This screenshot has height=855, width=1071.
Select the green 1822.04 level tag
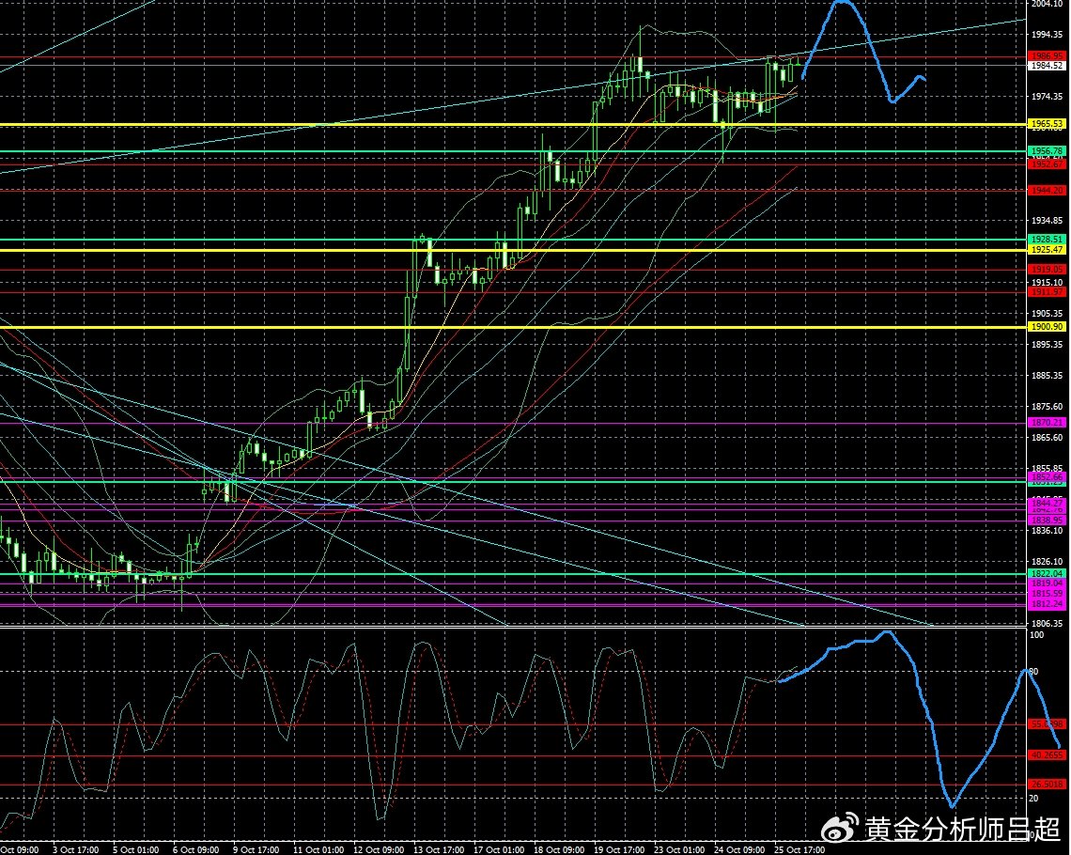[1047, 574]
